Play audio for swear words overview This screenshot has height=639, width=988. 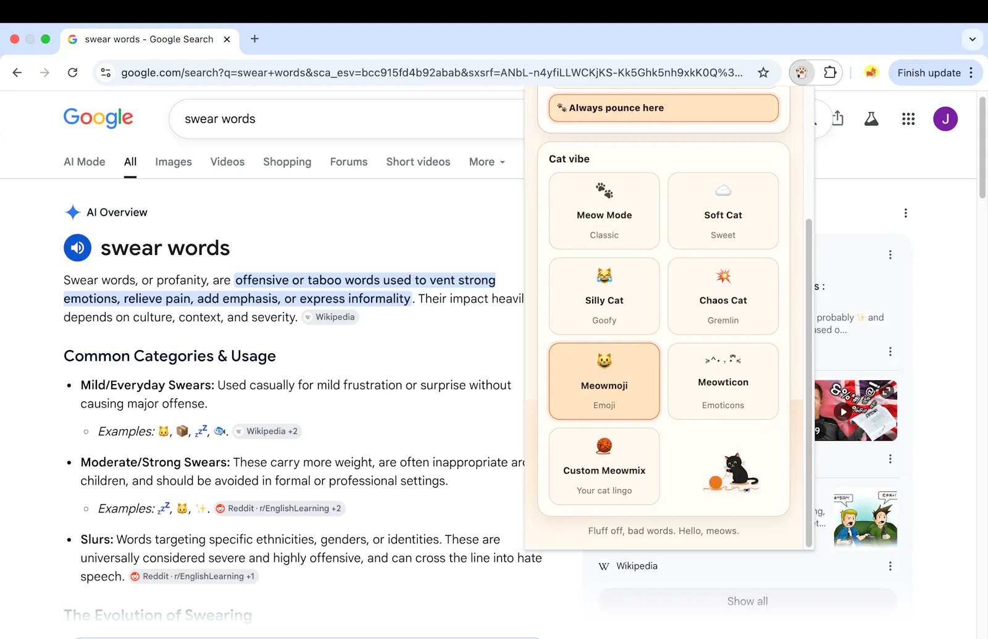pos(77,248)
